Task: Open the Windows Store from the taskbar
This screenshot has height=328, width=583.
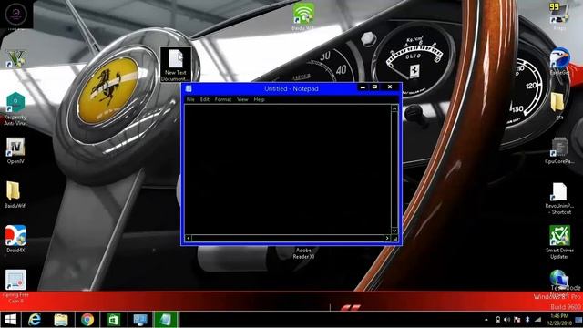Action: (x=114, y=320)
